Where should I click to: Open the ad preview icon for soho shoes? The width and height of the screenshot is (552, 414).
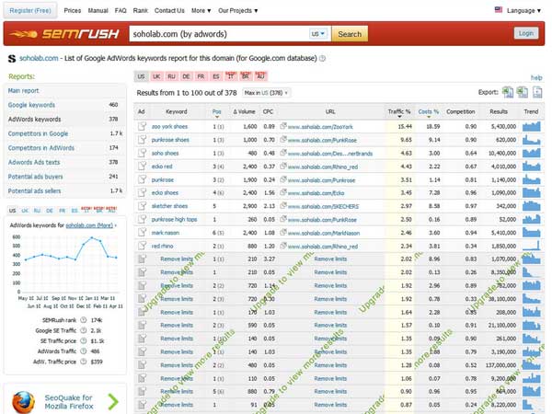pos(142,153)
